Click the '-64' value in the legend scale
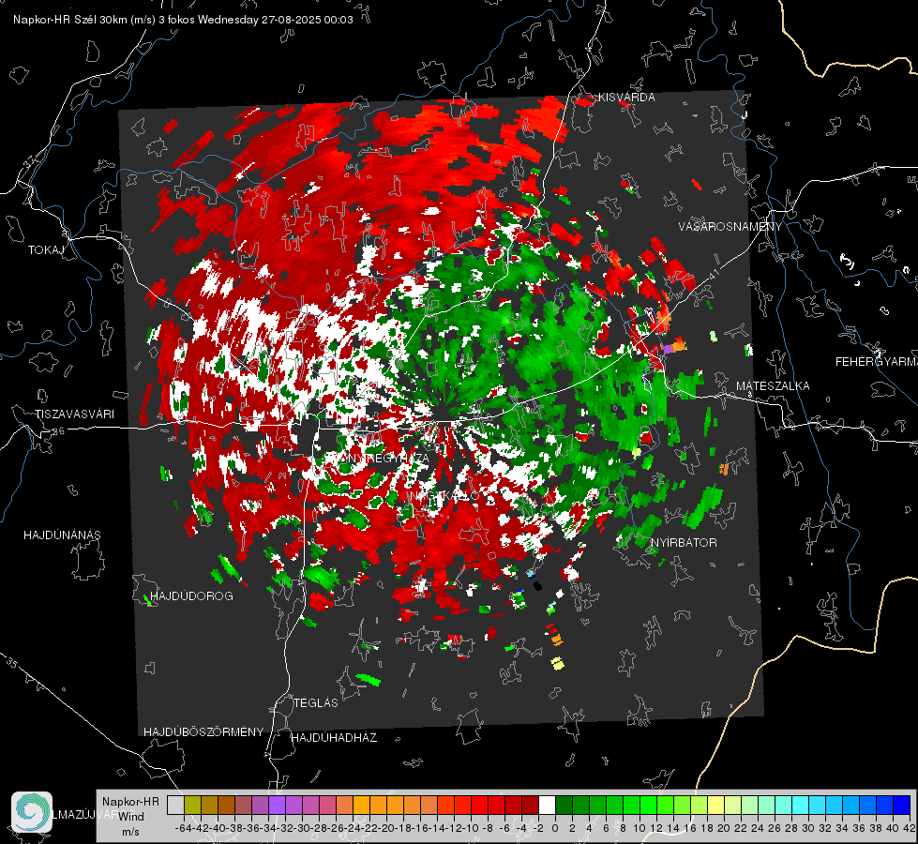 tap(183, 828)
